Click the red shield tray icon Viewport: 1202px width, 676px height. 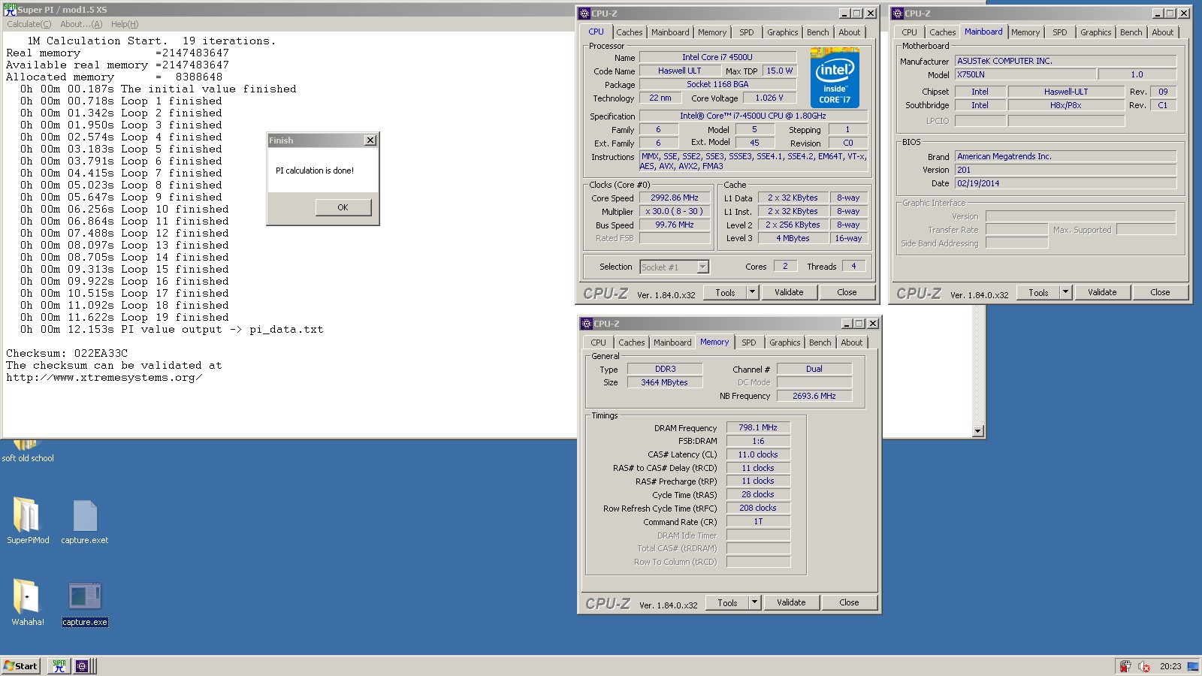1125,665
